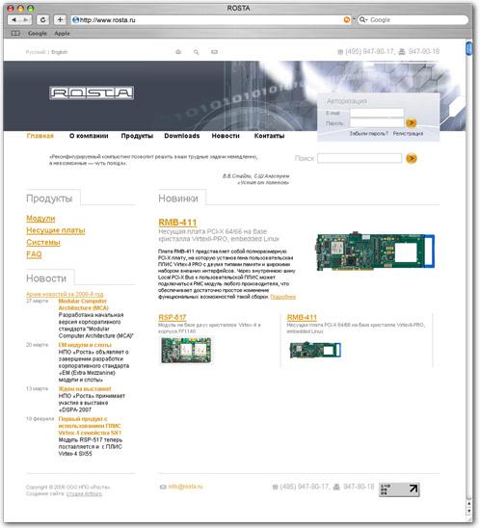Open the bookmarks book icon
Image resolution: width=480 pixels, height=528 pixels.
coord(15,34)
